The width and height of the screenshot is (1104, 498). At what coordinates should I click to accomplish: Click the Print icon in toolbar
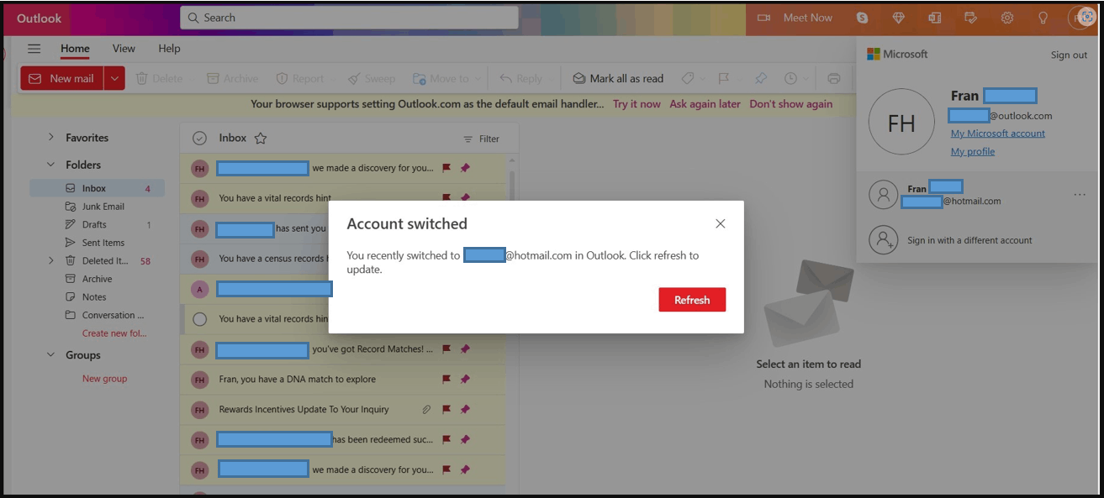click(833, 78)
